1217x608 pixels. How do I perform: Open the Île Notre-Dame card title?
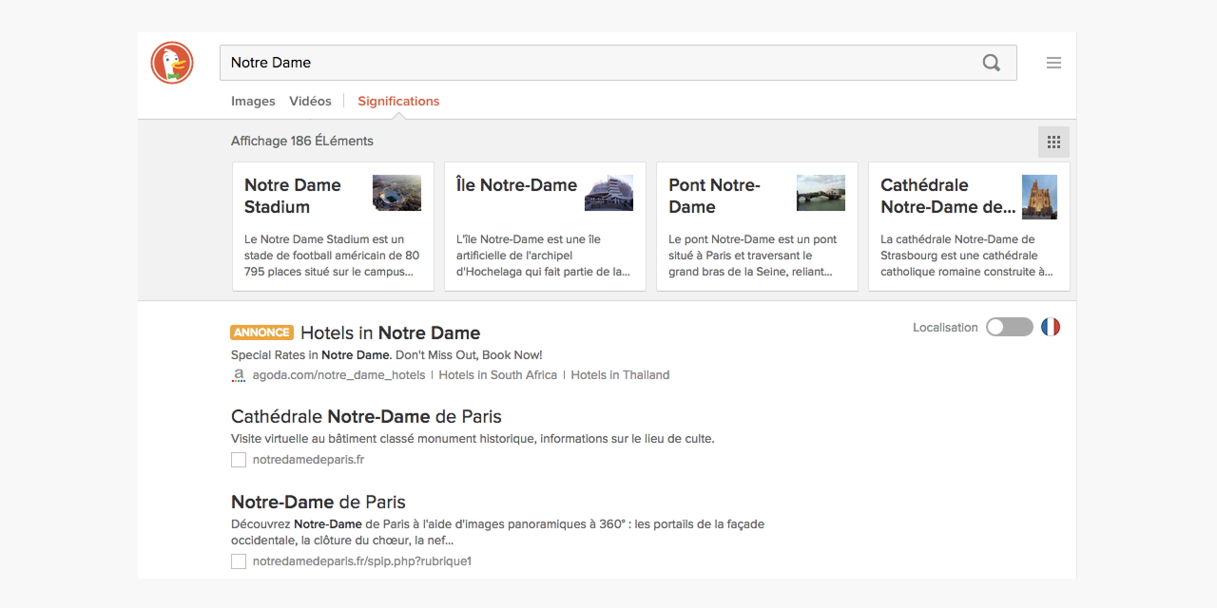click(x=516, y=185)
